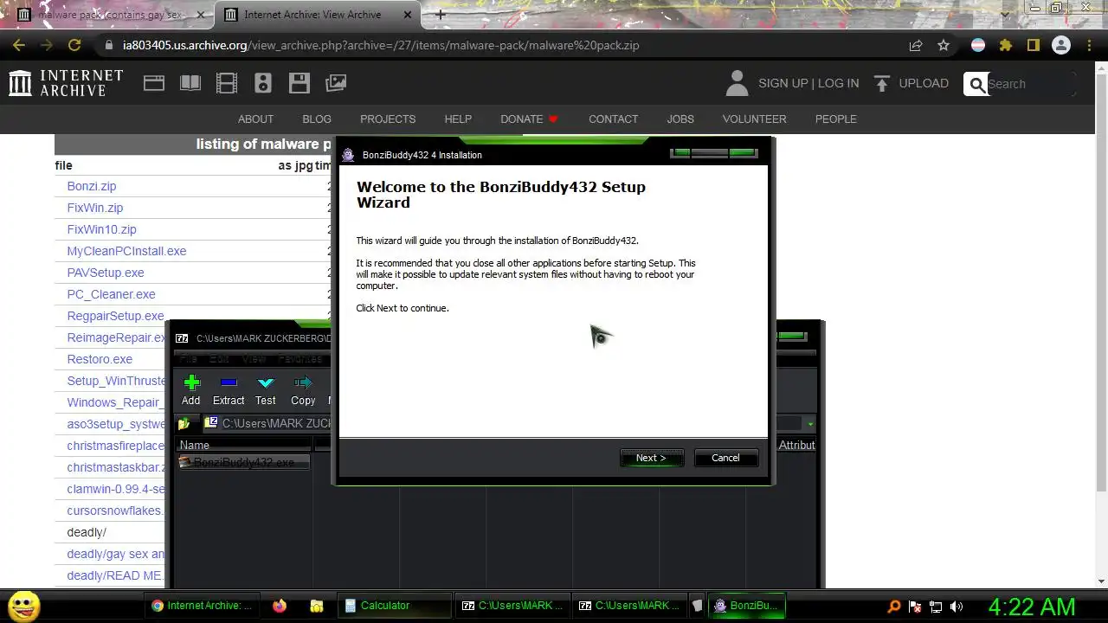
Task: Switch to the malware pack tab
Action: tap(112, 15)
